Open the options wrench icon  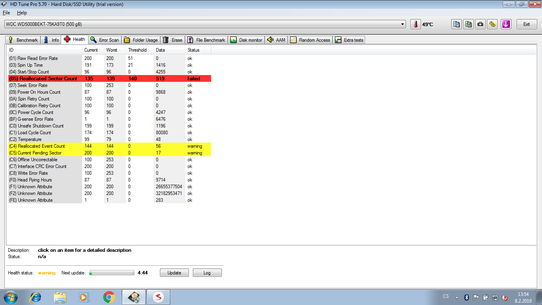point(492,24)
